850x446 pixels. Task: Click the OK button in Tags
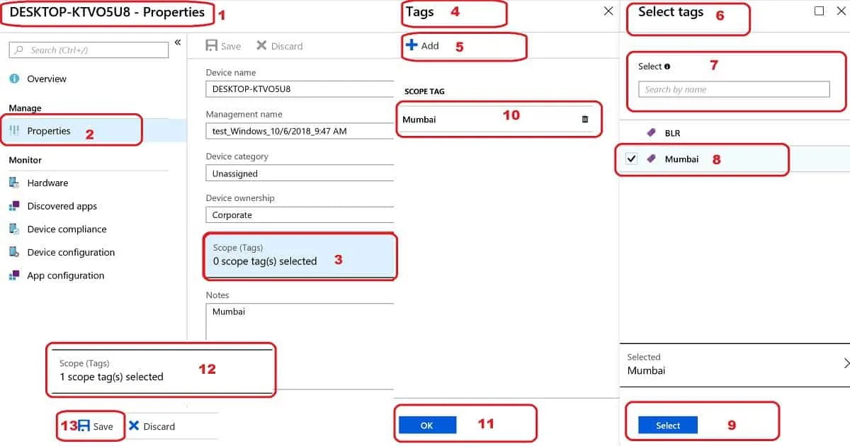[427, 425]
